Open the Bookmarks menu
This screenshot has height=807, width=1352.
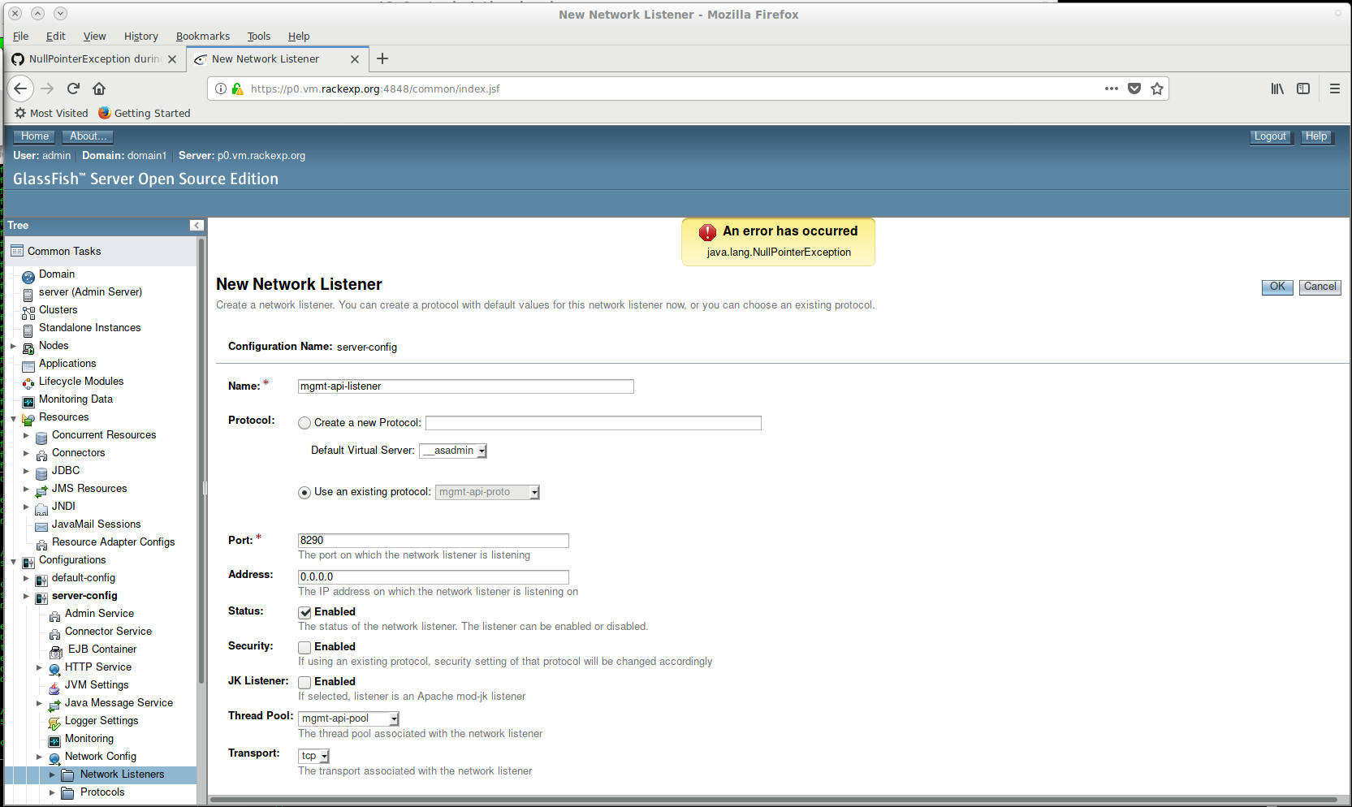[x=202, y=36]
